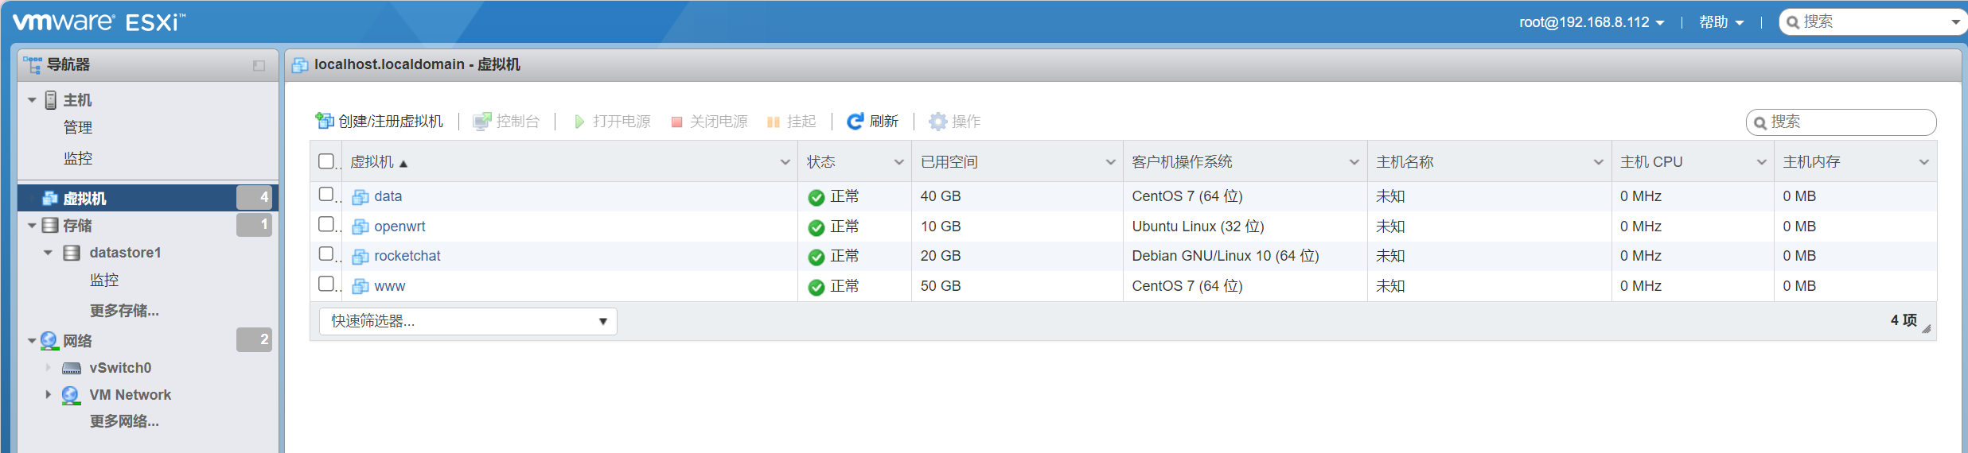Click the rocketchat VM icon
Viewport: 1968px width, 453px height.
(360, 256)
